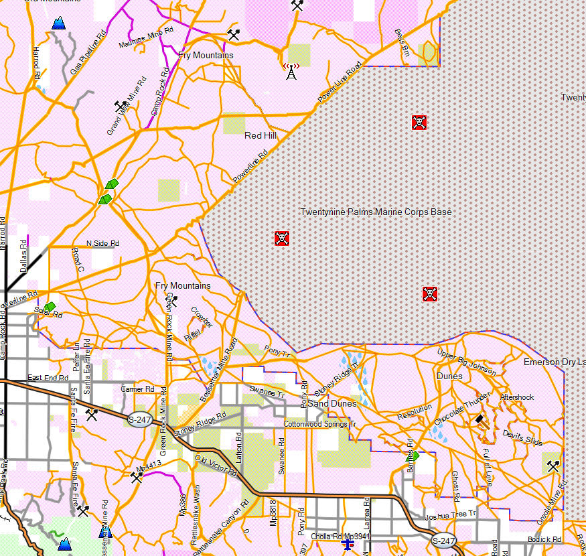Click the East End Rd label
Viewport: 586px width, 556px height.
(x=48, y=378)
